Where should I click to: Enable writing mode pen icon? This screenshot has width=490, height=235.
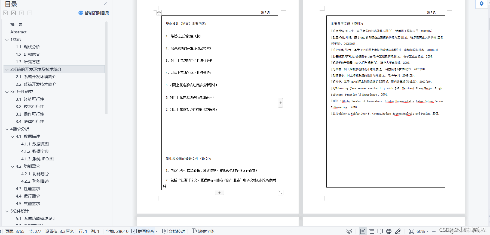[398, 231]
